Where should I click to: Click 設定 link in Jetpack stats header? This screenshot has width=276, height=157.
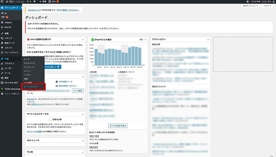(141, 39)
